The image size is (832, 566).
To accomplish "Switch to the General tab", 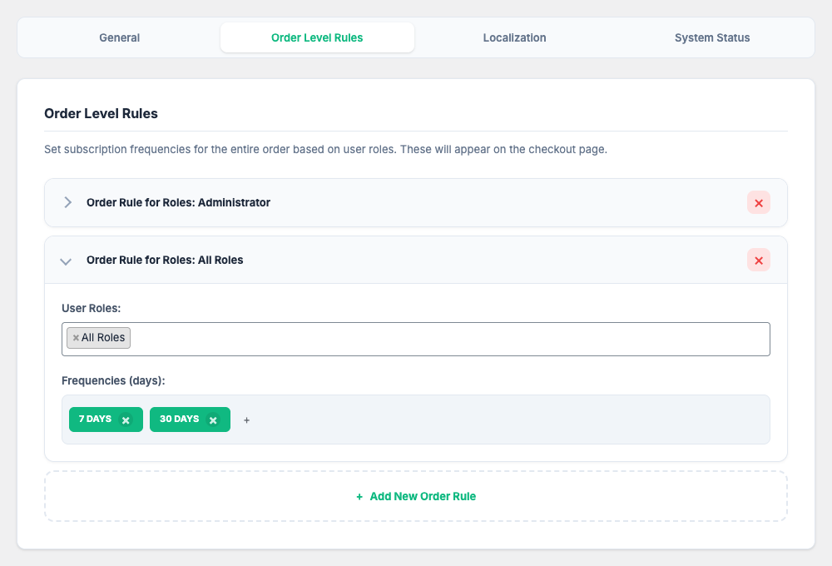I will (x=119, y=37).
